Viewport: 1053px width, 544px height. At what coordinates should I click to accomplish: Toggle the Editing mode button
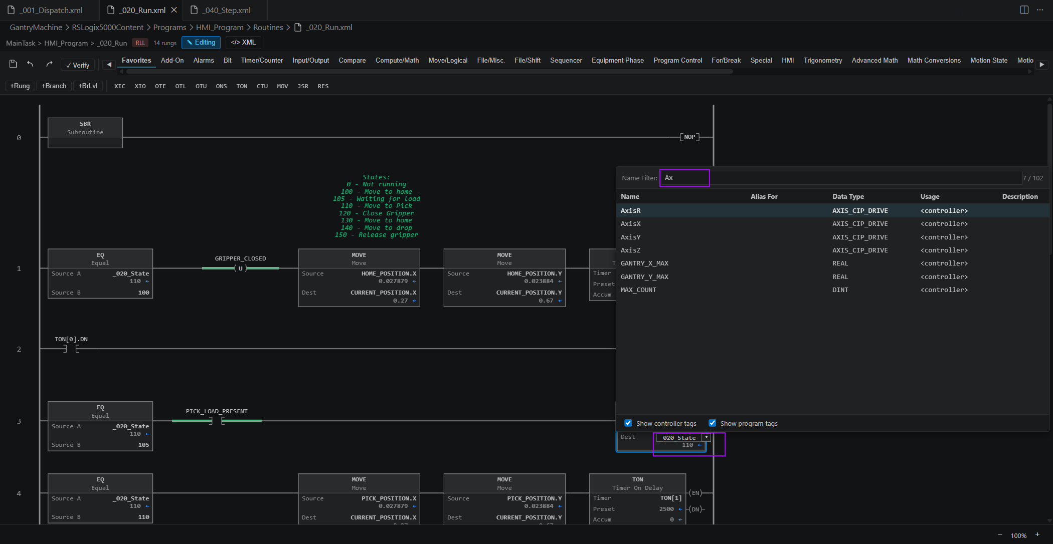[x=201, y=43]
